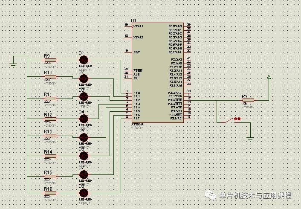
Task: Select the R9 220 ohm resistor
Action: [50, 60]
